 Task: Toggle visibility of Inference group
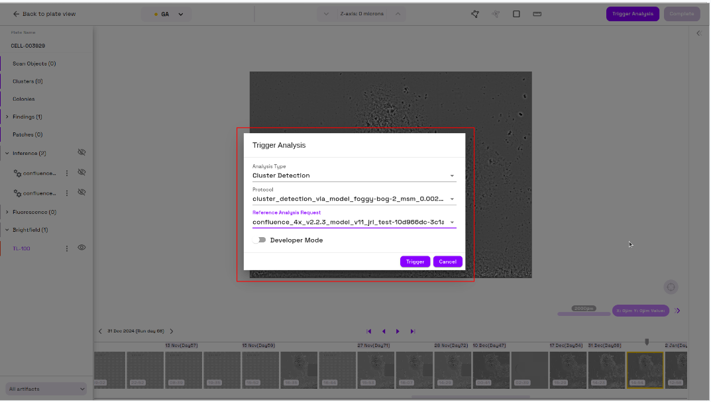point(82,152)
